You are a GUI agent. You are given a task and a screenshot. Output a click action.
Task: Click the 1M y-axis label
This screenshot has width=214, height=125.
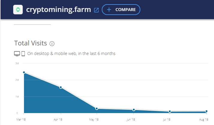pyautogui.click(x=17, y=97)
